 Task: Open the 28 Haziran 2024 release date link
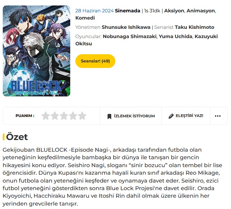(x=94, y=11)
